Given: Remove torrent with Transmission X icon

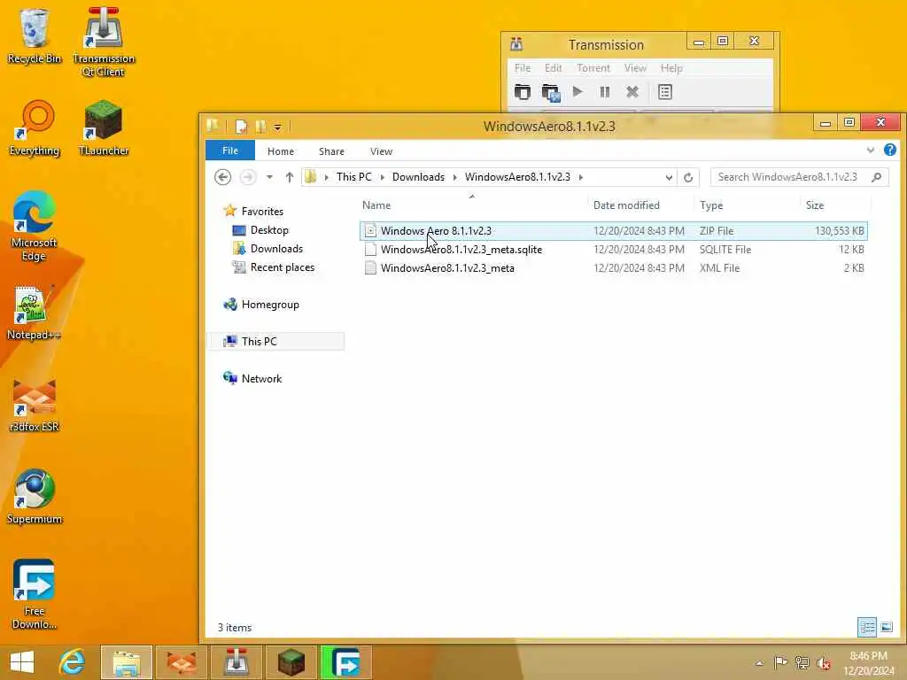Looking at the screenshot, I should pyautogui.click(x=632, y=92).
